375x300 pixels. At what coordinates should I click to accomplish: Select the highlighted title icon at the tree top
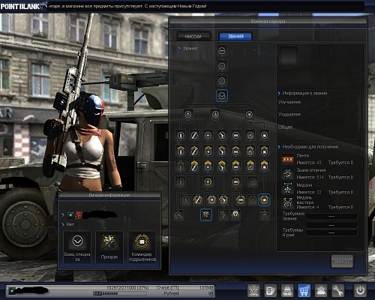click(x=222, y=95)
